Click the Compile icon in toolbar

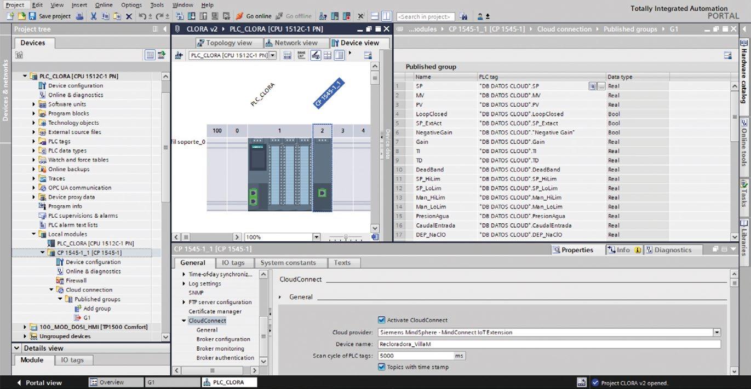180,16
